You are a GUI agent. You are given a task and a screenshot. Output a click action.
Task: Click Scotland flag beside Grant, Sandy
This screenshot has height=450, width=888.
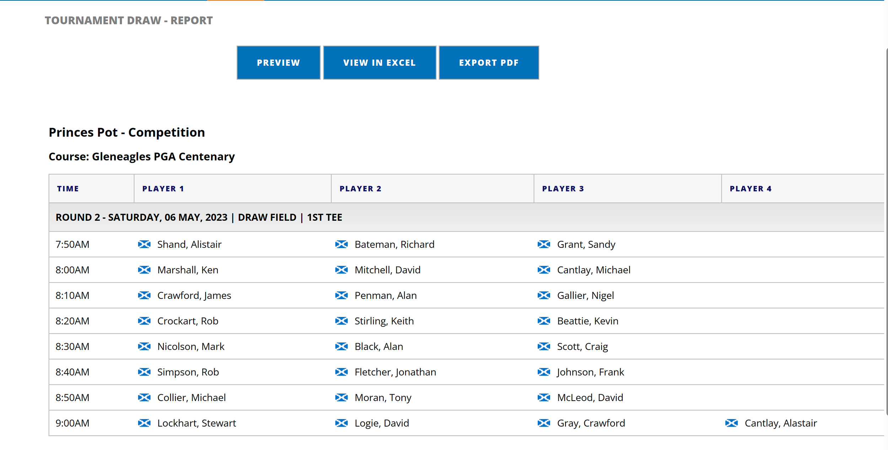click(544, 244)
